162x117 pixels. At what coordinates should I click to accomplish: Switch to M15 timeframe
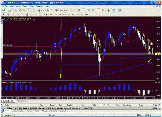[60, 14]
